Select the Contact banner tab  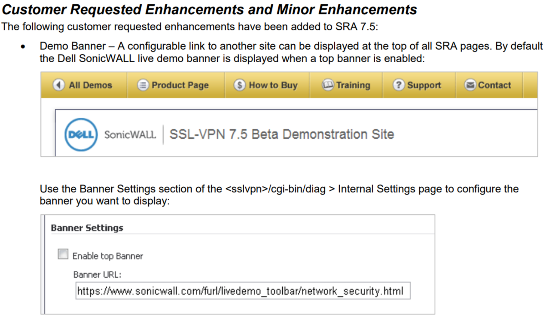pyautogui.click(x=489, y=85)
